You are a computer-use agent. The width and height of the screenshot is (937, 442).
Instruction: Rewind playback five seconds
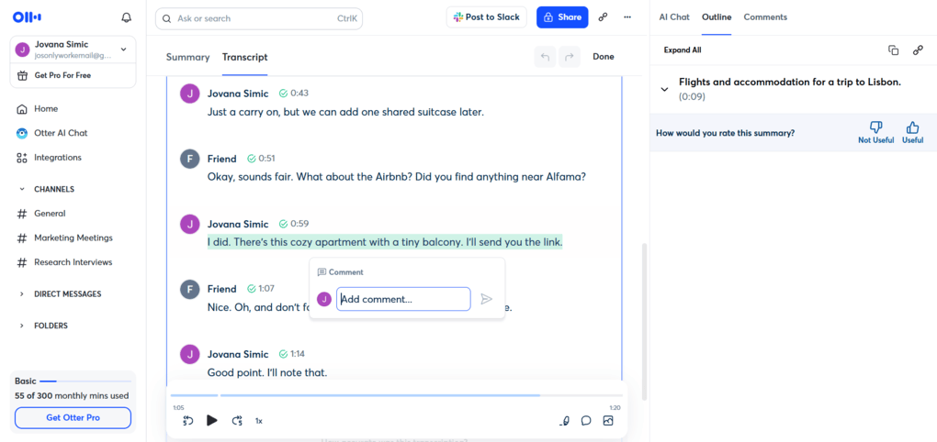187,421
